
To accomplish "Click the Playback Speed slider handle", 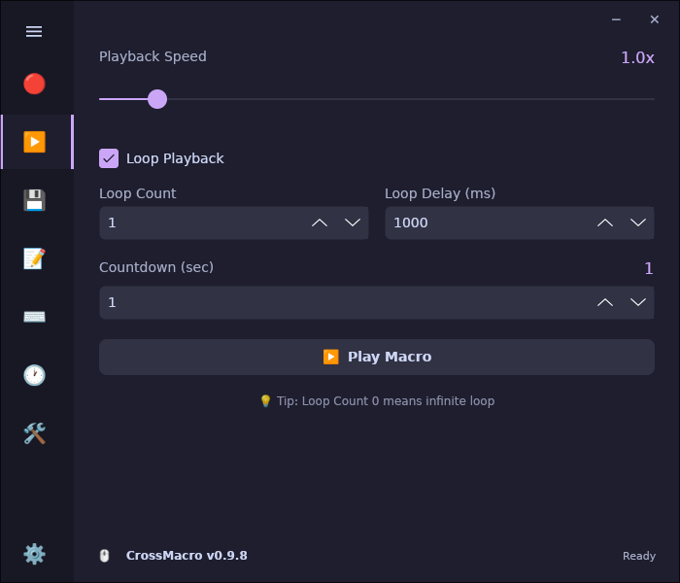I will tap(157, 99).
